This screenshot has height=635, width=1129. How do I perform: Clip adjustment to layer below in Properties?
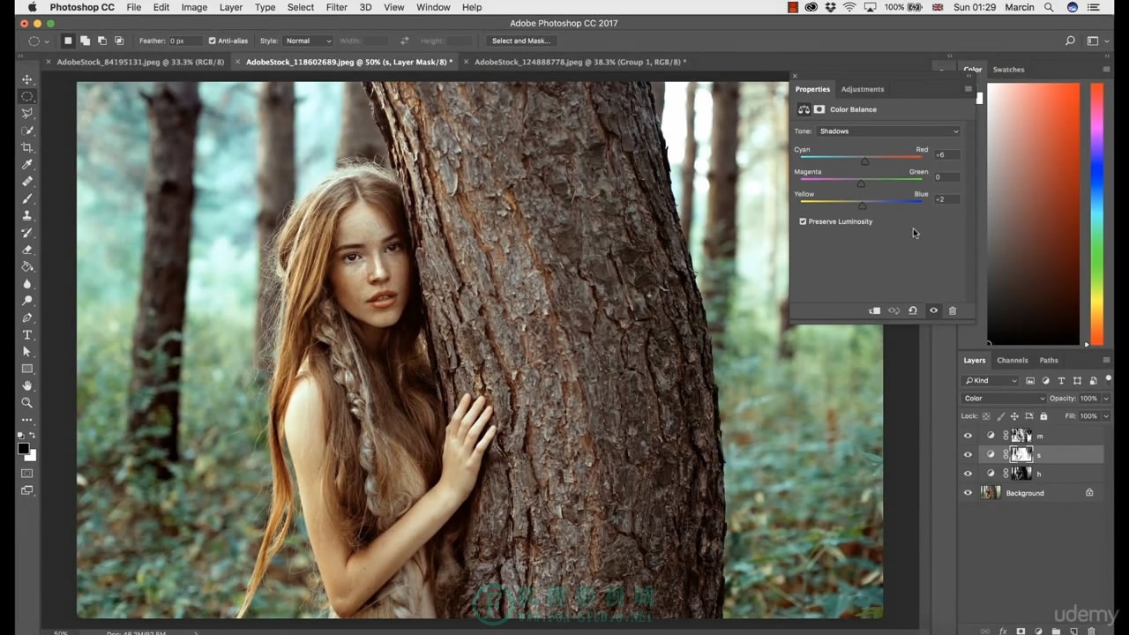click(874, 310)
